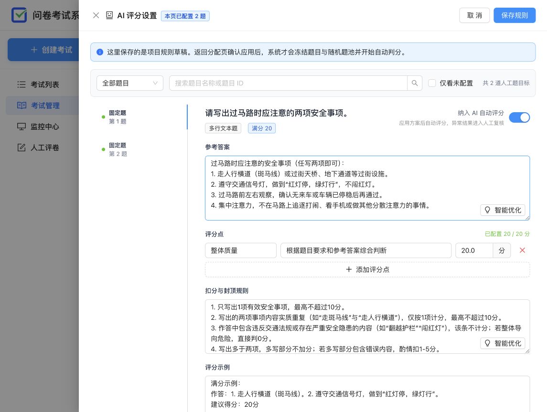Image resolution: width=547 pixels, height=412 pixels.
Task: Check the 仅看未配置 checkbox
Action: [x=432, y=83]
